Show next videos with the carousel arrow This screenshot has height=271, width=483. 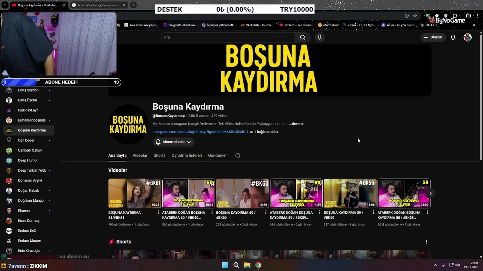click(430, 193)
